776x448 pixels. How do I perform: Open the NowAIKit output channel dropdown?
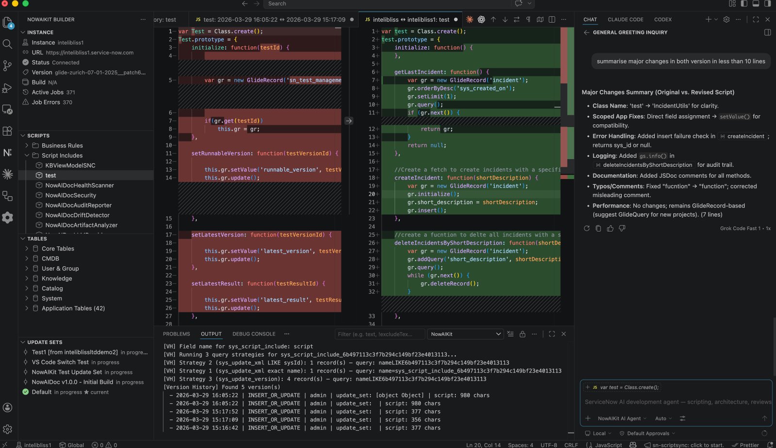coord(465,334)
